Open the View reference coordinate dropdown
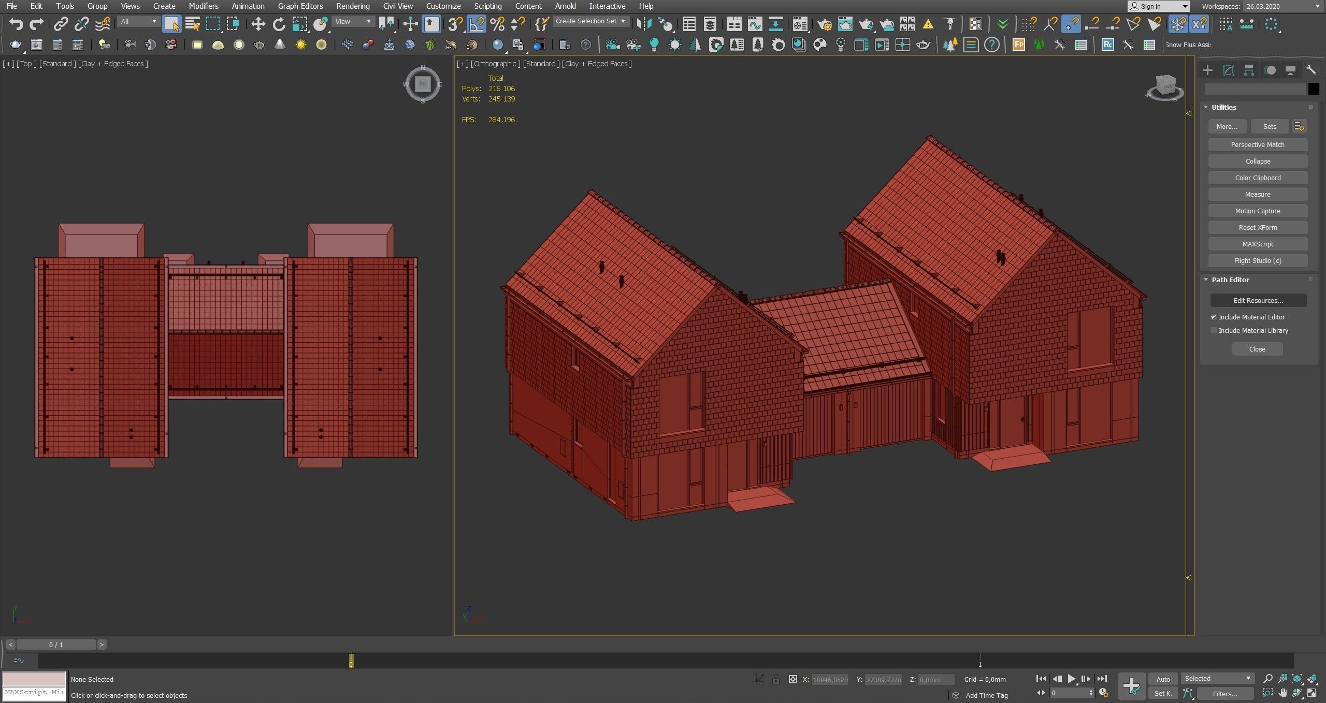Viewport: 1326px width, 703px height. (353, 21)
